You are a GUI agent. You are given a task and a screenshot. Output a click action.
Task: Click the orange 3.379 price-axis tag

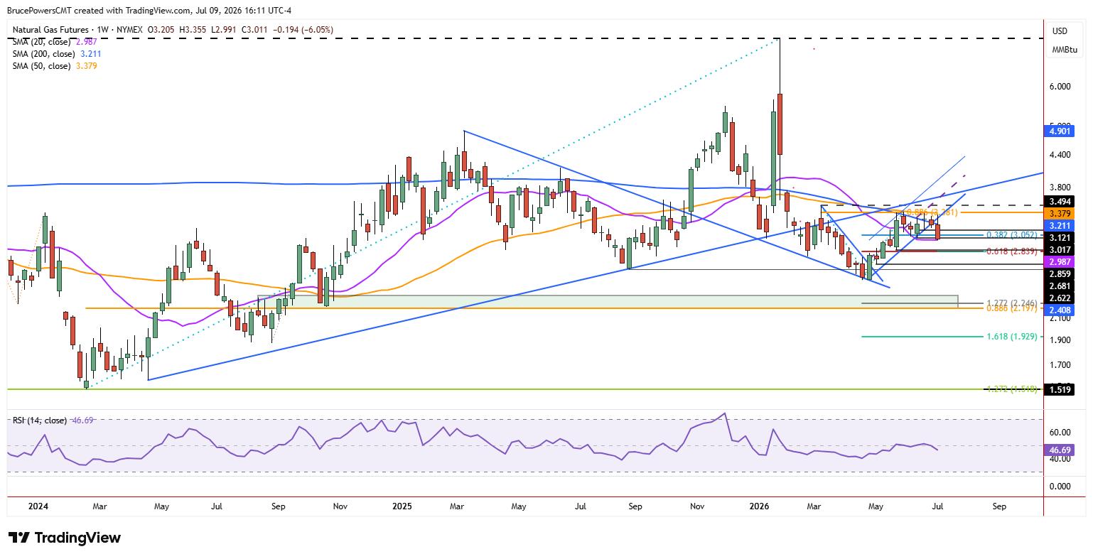pyautogui.click(x=1059, y=213)
